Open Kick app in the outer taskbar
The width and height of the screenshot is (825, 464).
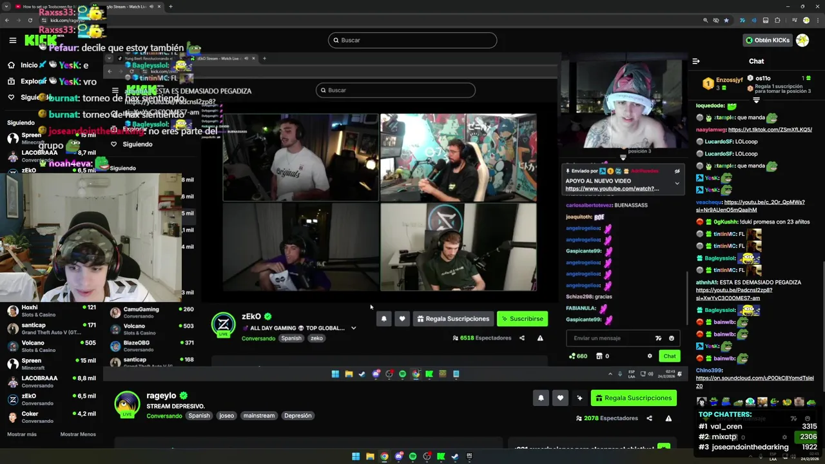coord(441,456)
